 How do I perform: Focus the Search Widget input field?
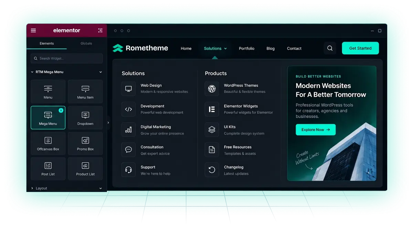coord(66,58)
